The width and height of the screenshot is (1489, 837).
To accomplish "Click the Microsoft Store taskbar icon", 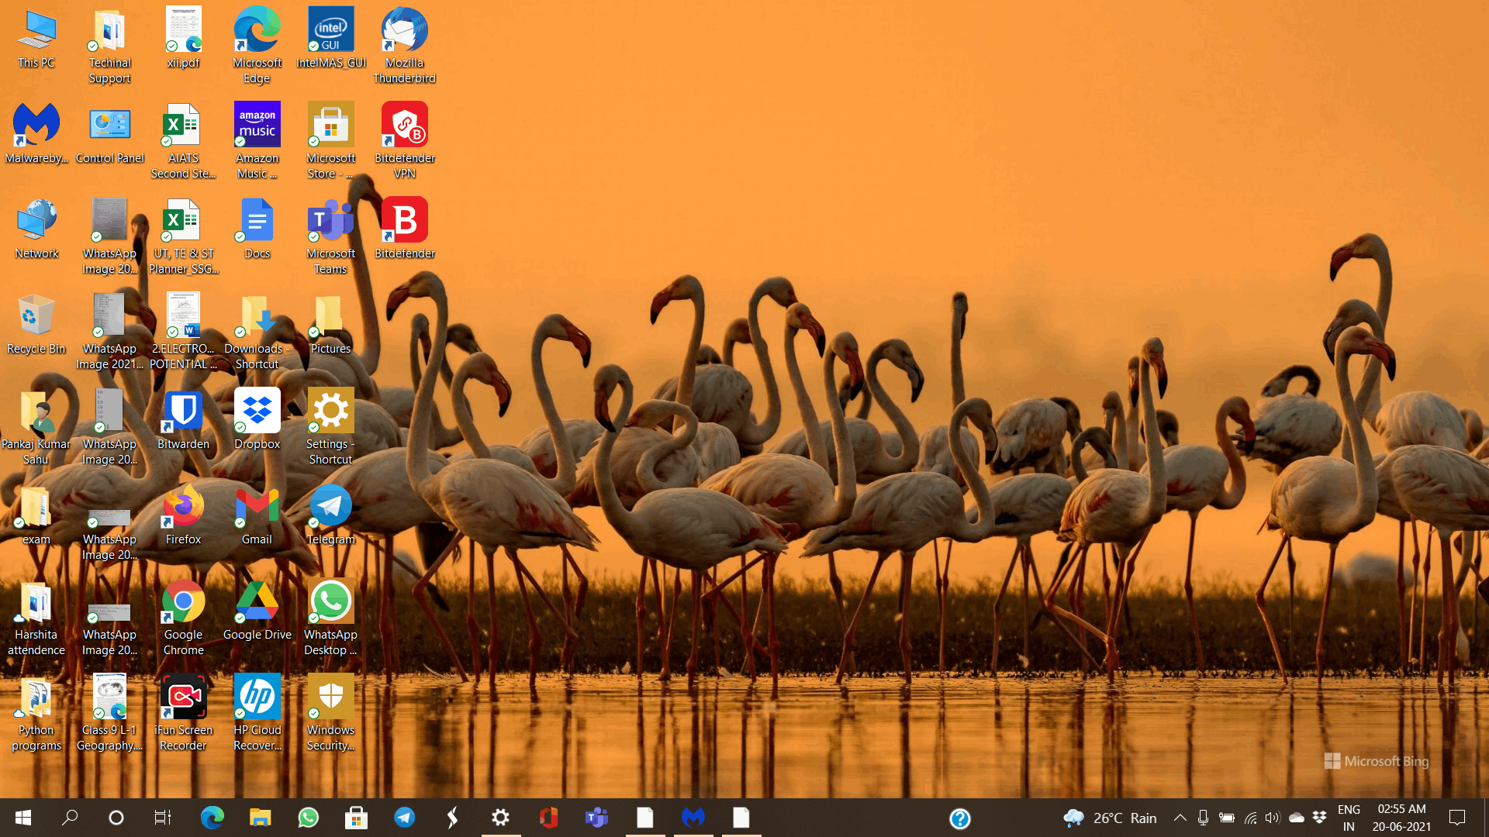I will pyautogui.click(x=356, y=818).
